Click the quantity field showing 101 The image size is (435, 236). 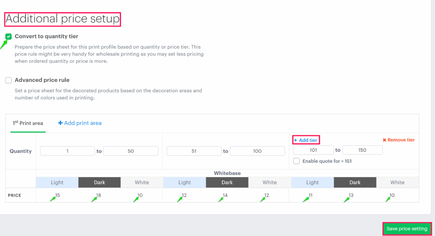point(314,150)
